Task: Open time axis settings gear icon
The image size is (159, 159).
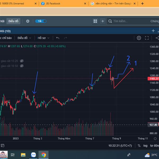Action: [155, 139]
